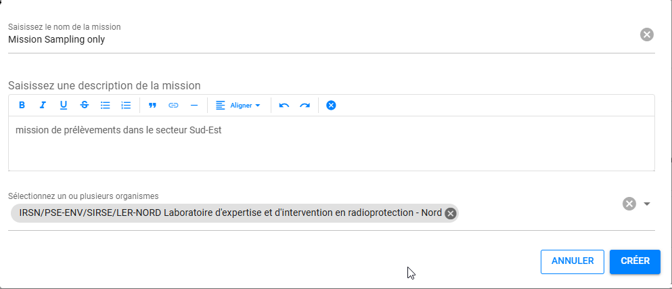Toggle italic formatting in the description editor
Screen dimensions: 672x289
click(43, 106)
